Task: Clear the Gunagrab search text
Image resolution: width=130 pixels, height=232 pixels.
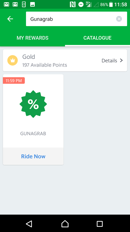Action: 119,19
